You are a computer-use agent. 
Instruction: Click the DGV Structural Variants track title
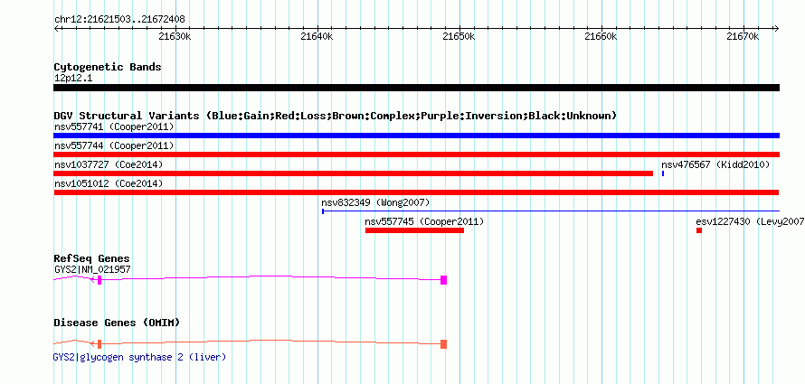[336, 116]
